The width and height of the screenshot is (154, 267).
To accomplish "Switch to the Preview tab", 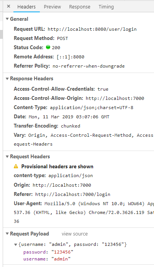I will coord(52,7).
